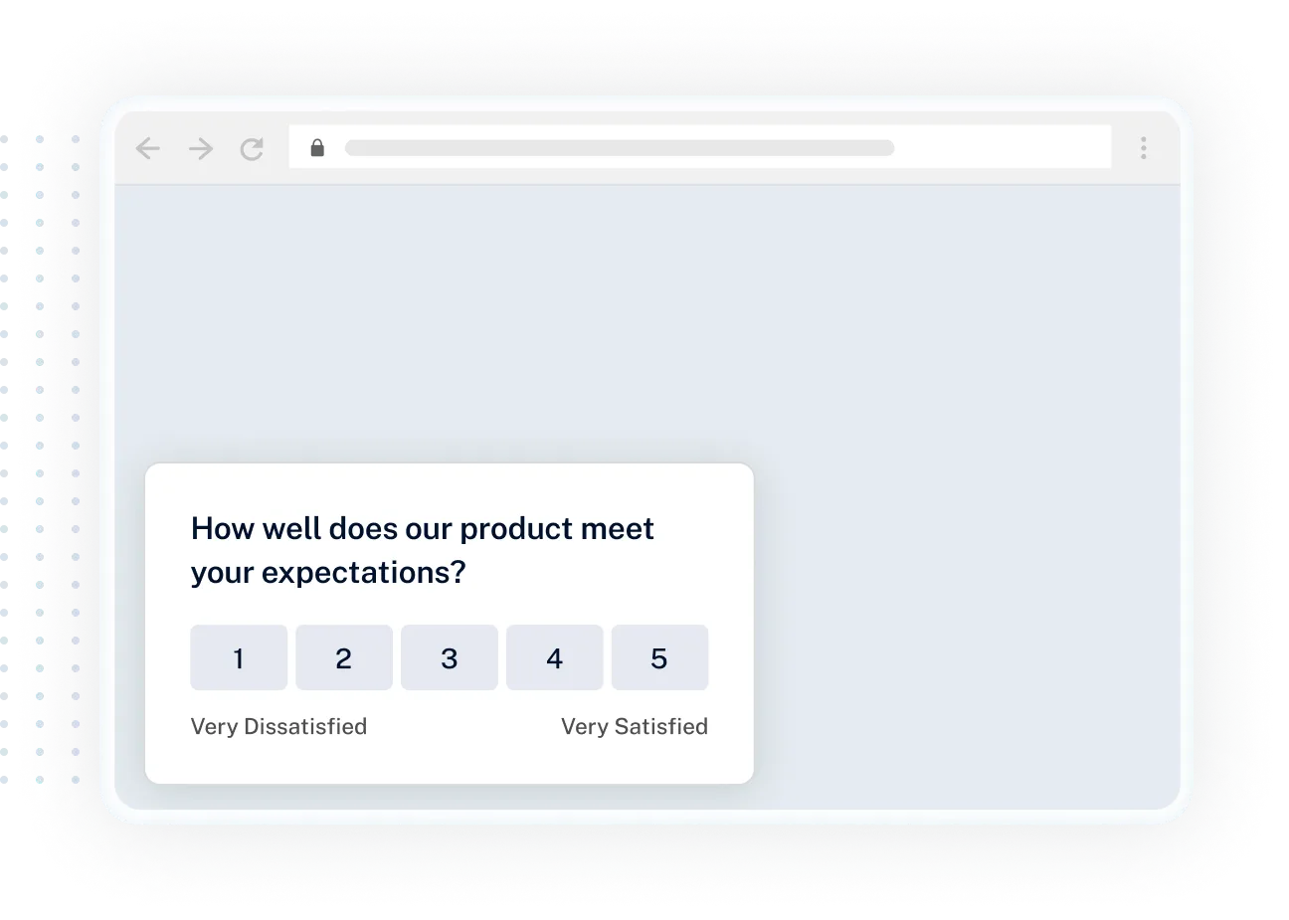This screenshot has width=1289, height=920.
Task: Click the page reload icon
Action: click(252, 147)
